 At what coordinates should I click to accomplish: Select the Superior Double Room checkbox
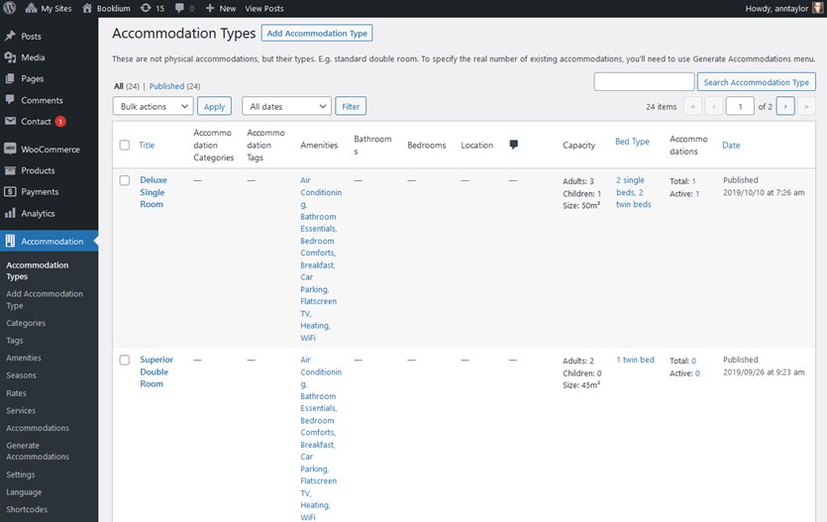tap(125, 361)
